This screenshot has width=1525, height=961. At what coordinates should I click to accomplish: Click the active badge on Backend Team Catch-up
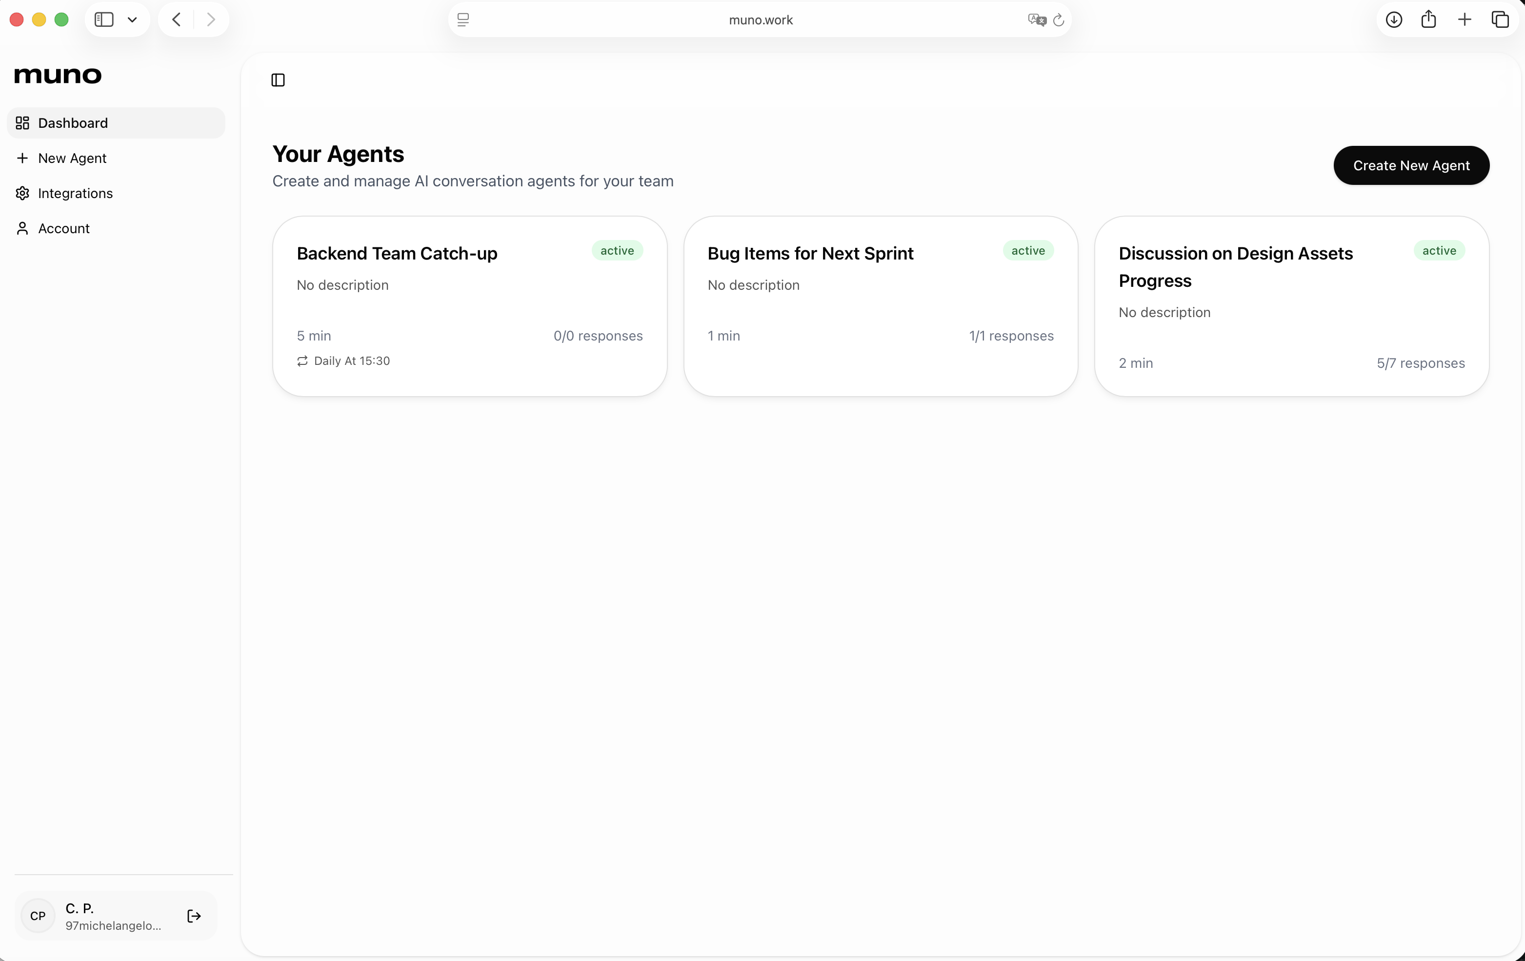tap(616, 251)
